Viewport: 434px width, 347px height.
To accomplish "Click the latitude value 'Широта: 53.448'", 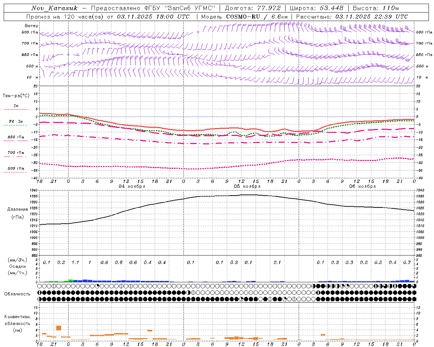I will tap(316, 8).
